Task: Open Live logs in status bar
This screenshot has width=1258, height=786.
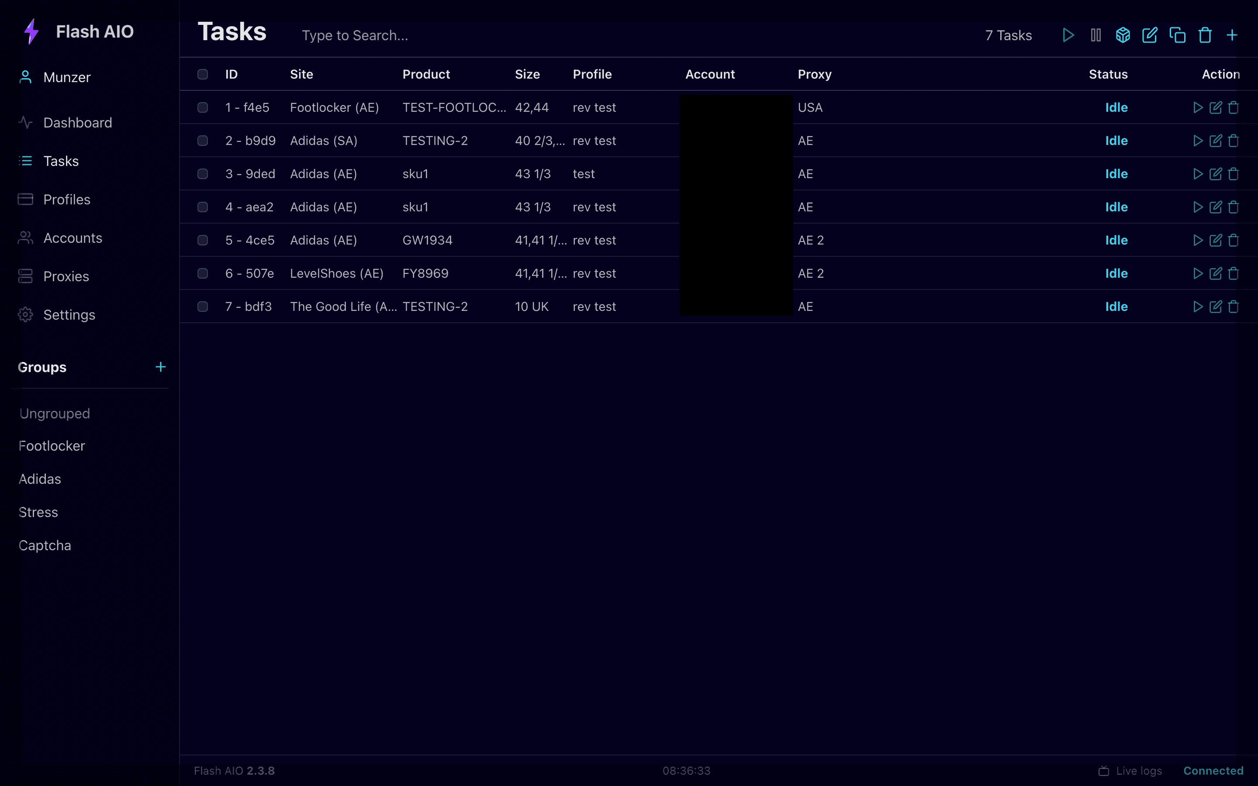Action: (1130, 770)
